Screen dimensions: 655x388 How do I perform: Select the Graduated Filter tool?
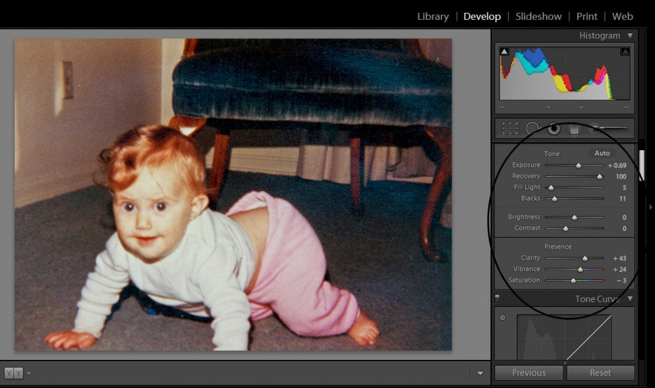pyautogui.click(x=574, y=128)
